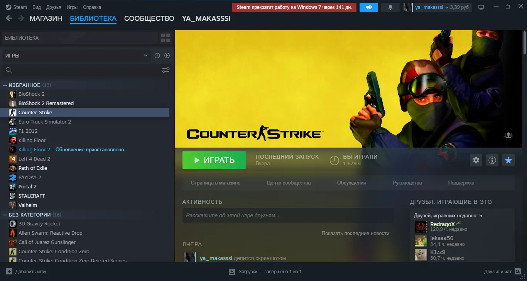Screen dimensions: 527x281
Task: Click the back navigation arrow
Action: tap(9, 18)
